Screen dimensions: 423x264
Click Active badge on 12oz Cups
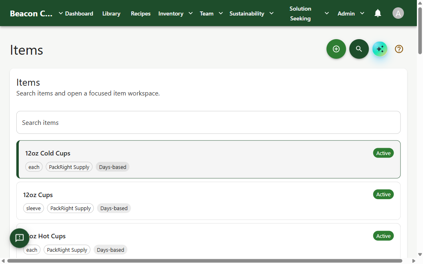pyautogui.click(x=383, y=194)
